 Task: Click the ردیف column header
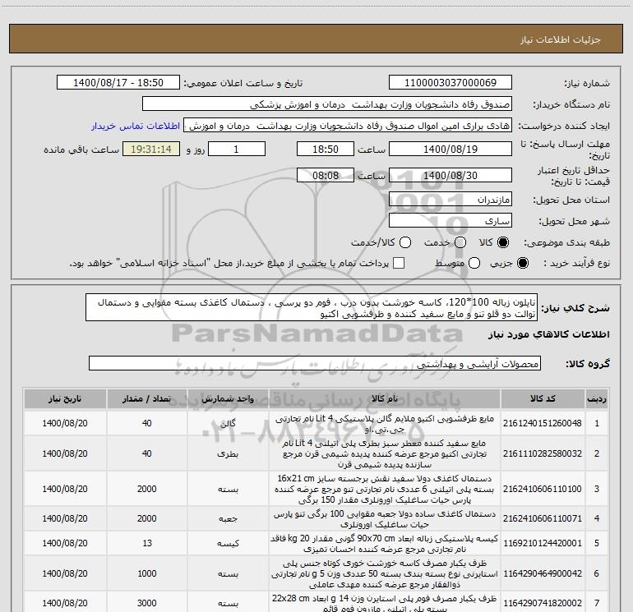pyautogui.click(x=597, y=398)
